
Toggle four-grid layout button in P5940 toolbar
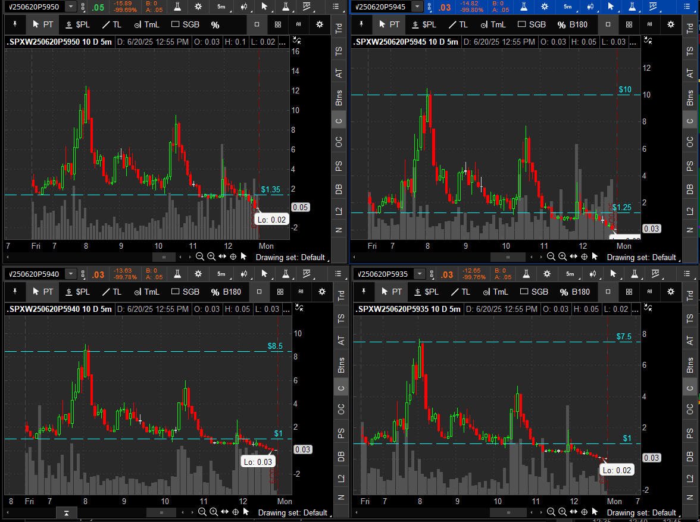pos(279,292)
